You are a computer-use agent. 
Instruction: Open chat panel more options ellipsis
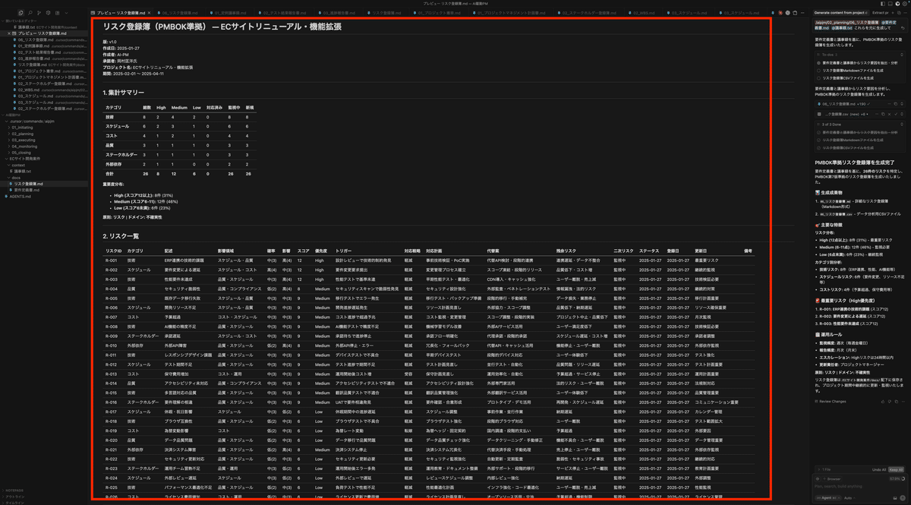point(906,13)
